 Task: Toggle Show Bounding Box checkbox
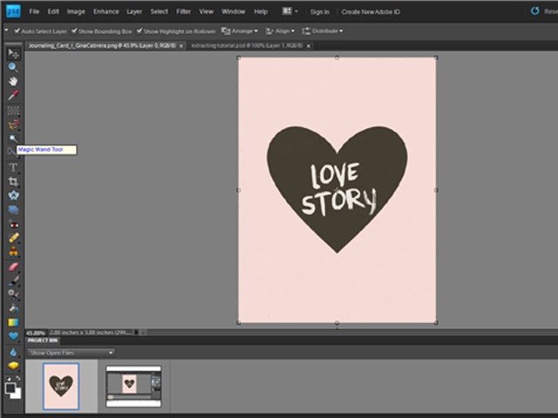click(74, 31)
